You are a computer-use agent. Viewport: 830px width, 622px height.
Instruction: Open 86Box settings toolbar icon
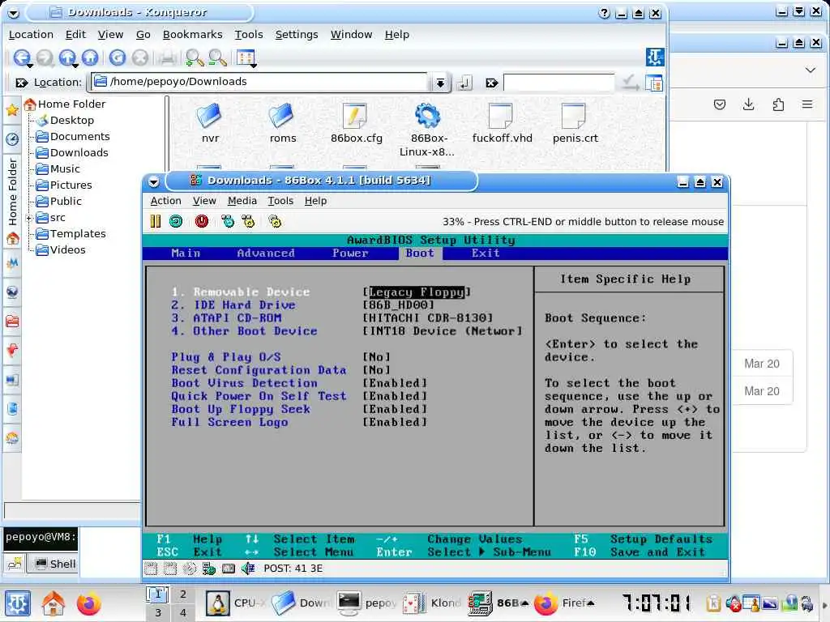tap(274, 221)
